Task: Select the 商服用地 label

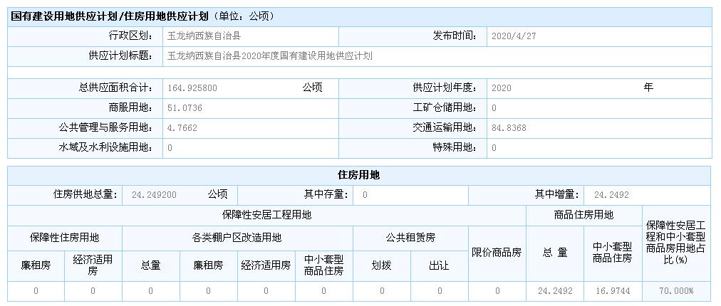Action: 130,108
